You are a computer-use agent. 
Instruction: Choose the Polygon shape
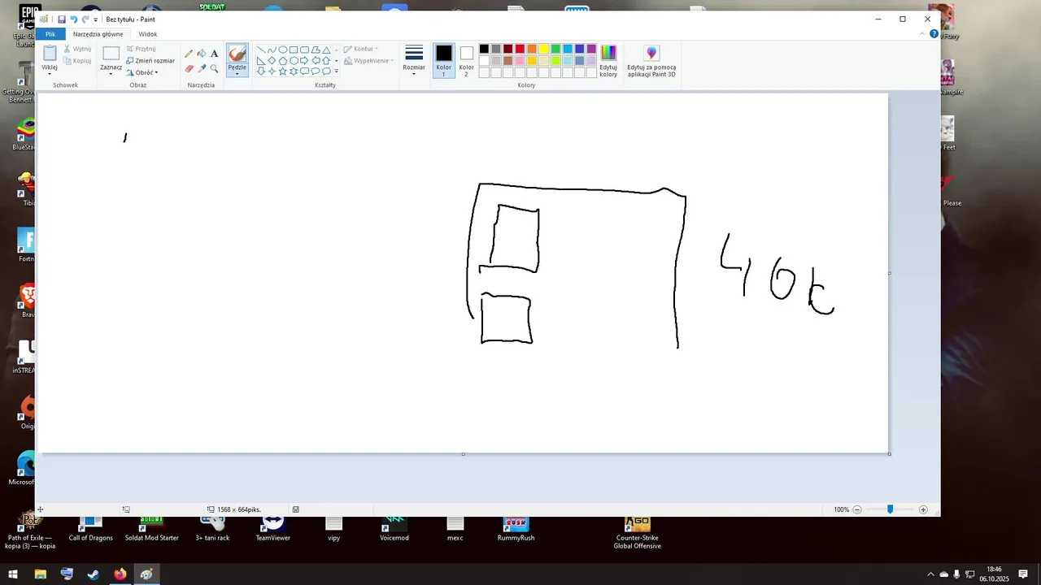[x=316, y=50]
